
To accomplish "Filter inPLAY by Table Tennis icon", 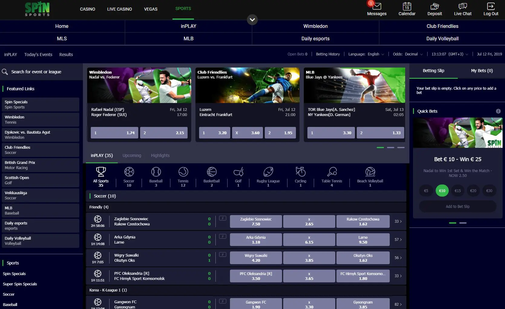I will [x=332, y=172].
